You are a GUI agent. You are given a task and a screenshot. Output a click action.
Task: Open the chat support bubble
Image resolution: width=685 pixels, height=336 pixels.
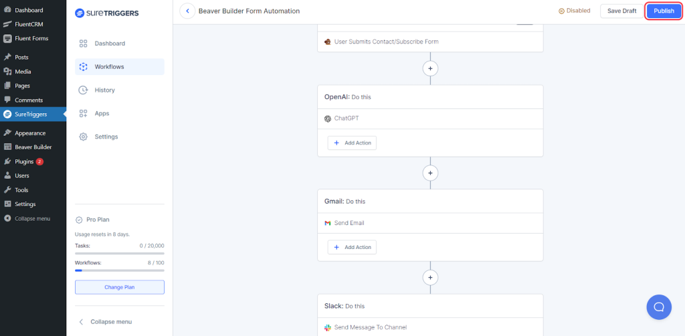[658, 307]
